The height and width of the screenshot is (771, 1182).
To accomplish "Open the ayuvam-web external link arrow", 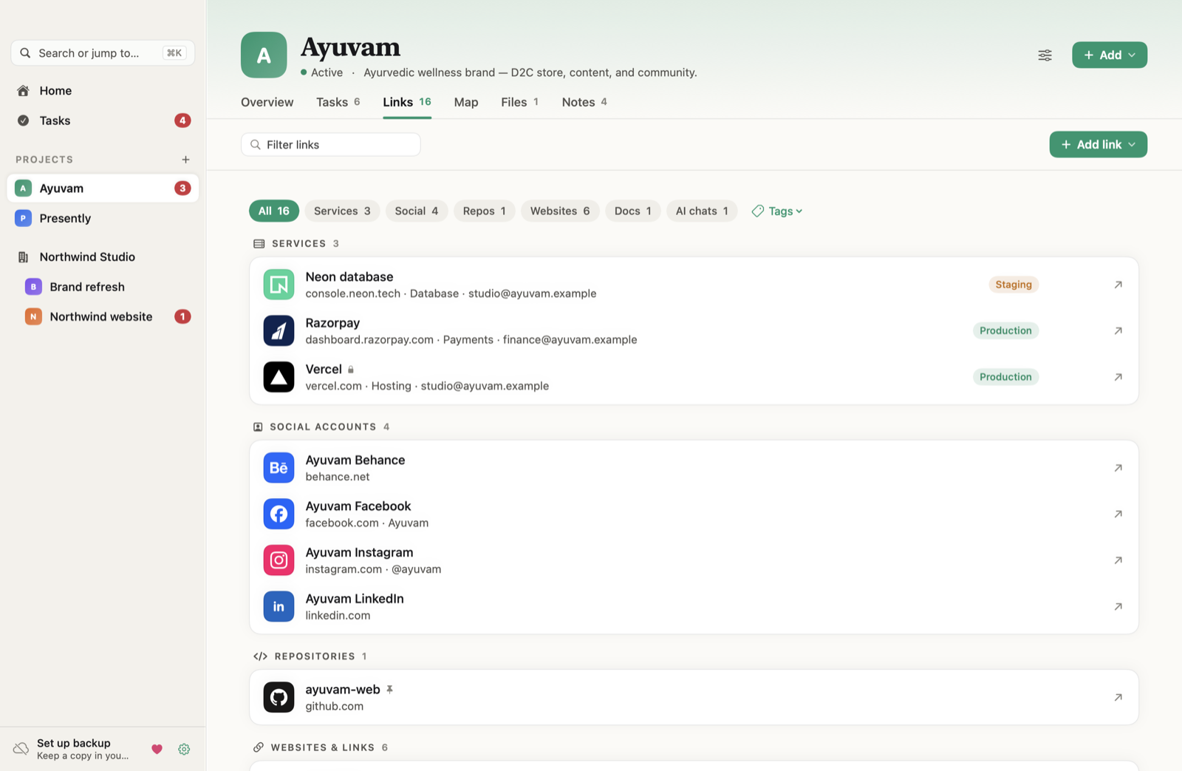I will [1118, 697].
